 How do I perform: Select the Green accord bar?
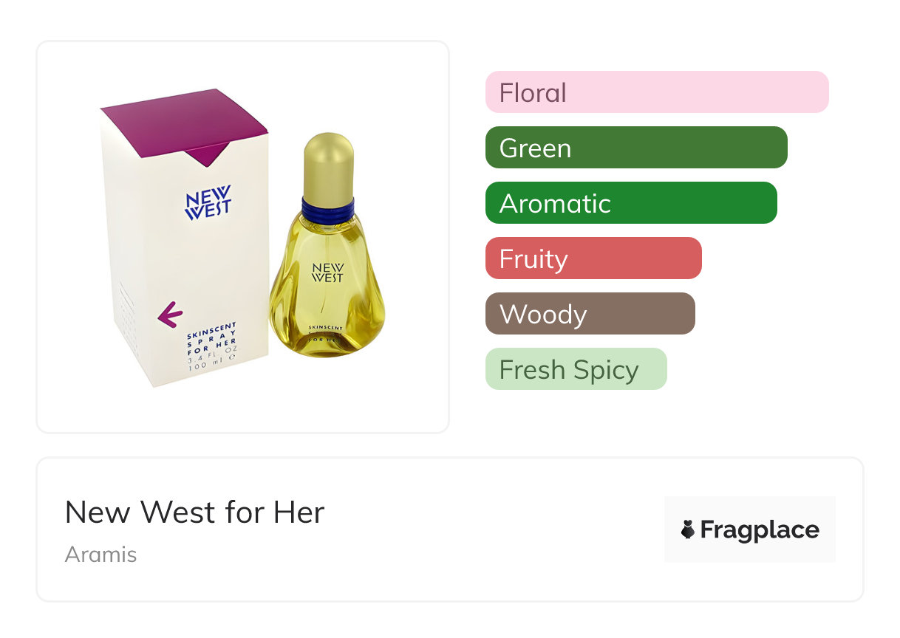[x=635, y=148]
